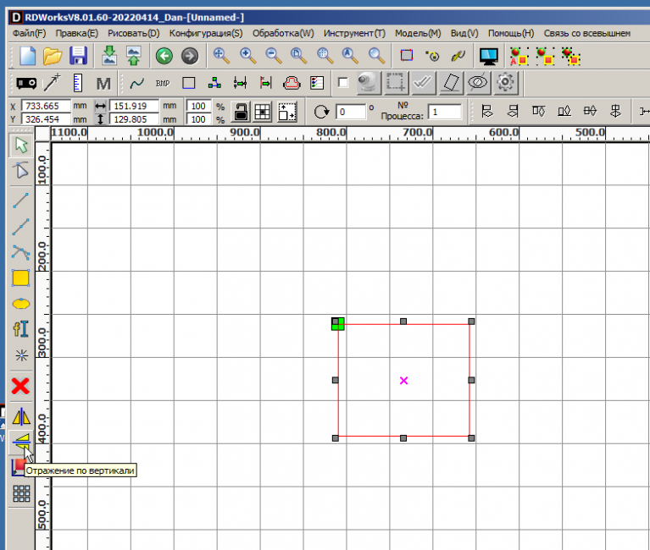Open the array grid tool
Screen dimensions: 650x550
tap(21, 495)
